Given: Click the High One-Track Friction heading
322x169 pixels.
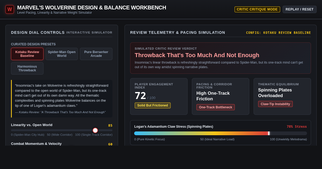Looking at the screenshot, I should pos(213,96).
